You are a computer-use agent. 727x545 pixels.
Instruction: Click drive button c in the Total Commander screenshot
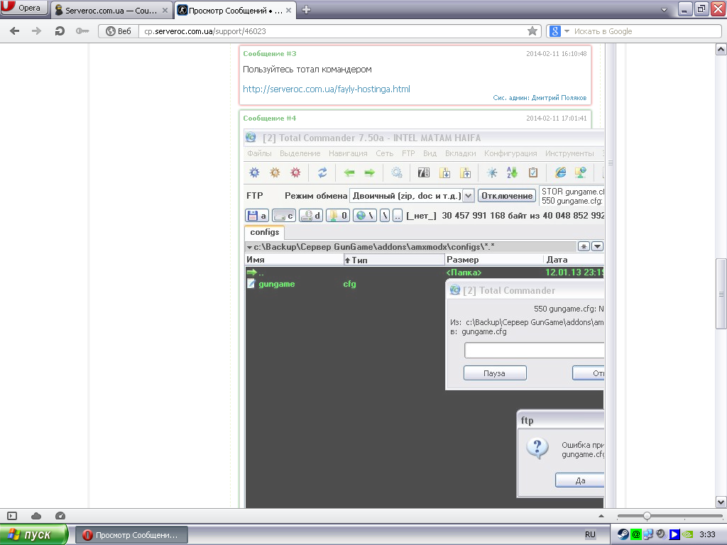point(284,216)
